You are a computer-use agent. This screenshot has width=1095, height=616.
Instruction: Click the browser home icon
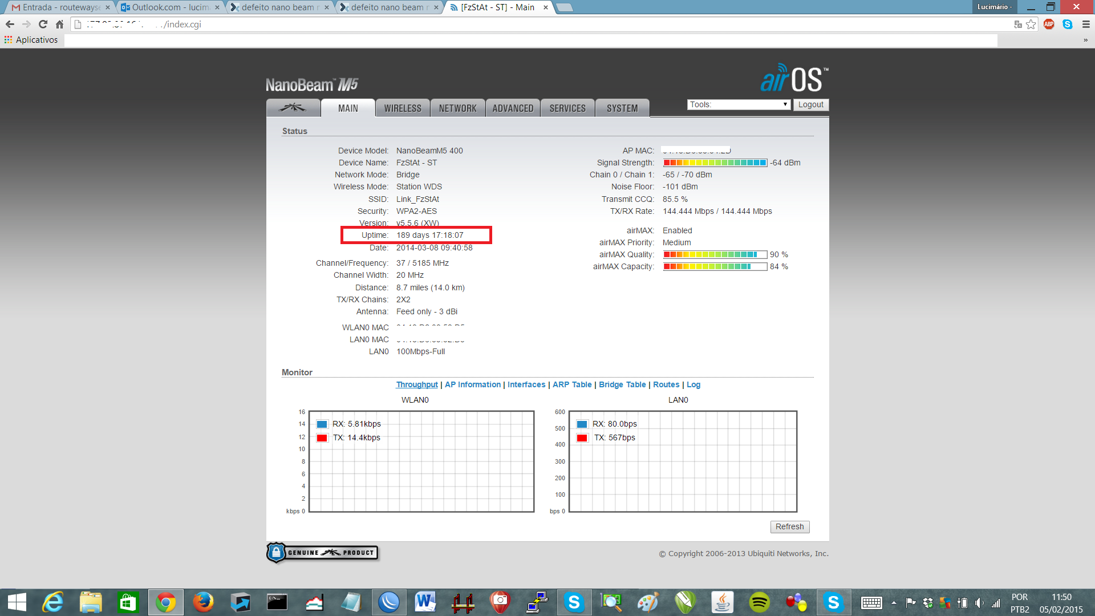pyautogui.click(x=59, y=24)
